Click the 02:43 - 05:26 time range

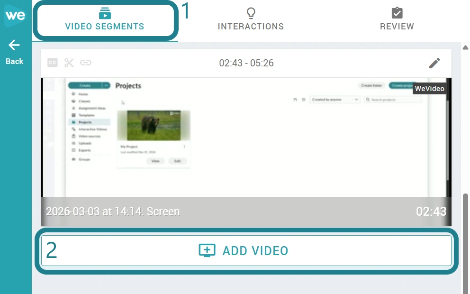(246, 63)
